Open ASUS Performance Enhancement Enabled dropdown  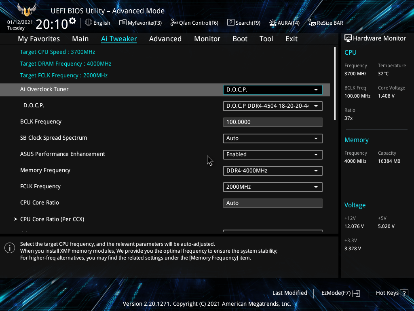pos(272,155)
